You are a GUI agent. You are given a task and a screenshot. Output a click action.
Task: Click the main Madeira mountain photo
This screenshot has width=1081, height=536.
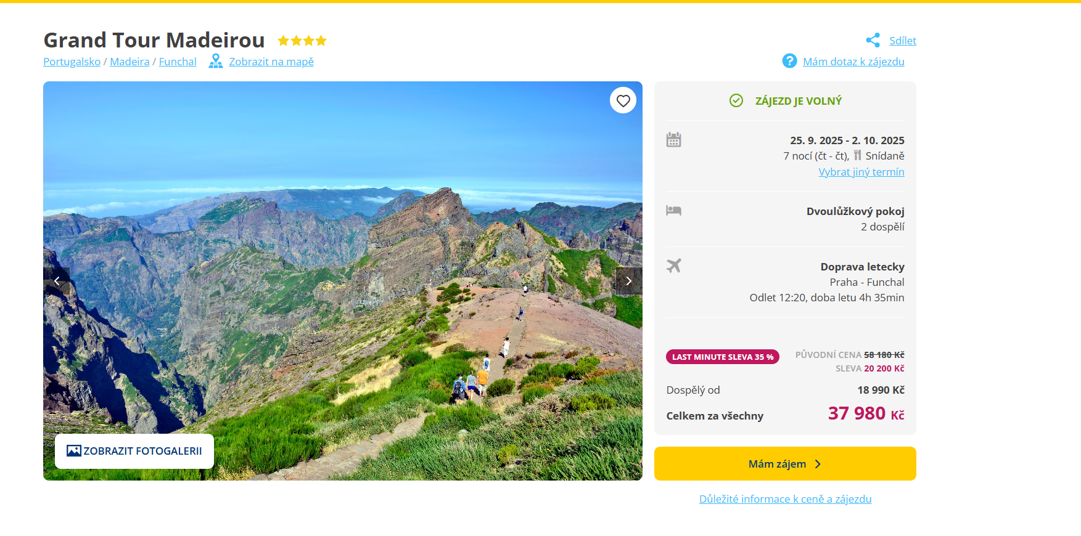pos(342,246)
